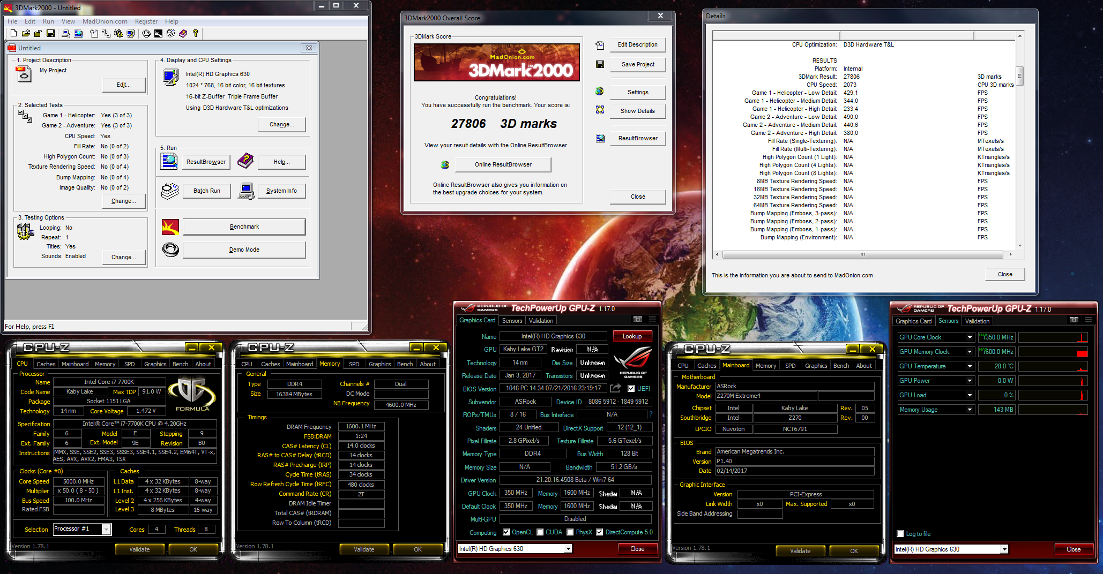
Task: Expand the GPU Memory Clock sensor dropdown
Action: click(970, 352)
